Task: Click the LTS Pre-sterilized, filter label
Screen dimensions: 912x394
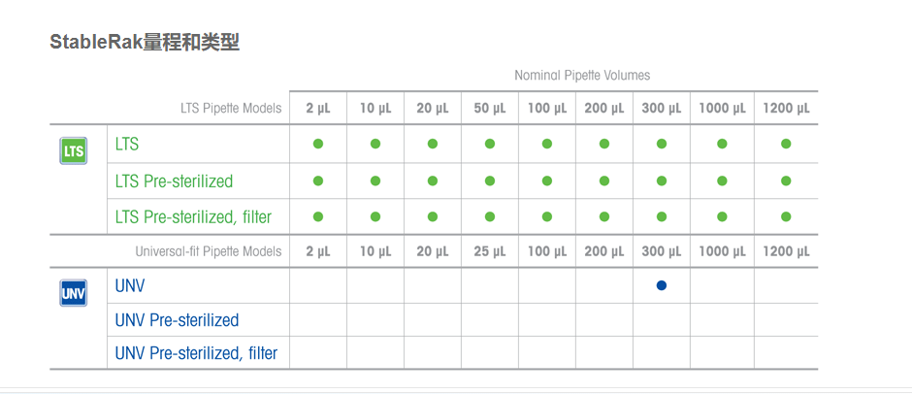Action: 193,217
